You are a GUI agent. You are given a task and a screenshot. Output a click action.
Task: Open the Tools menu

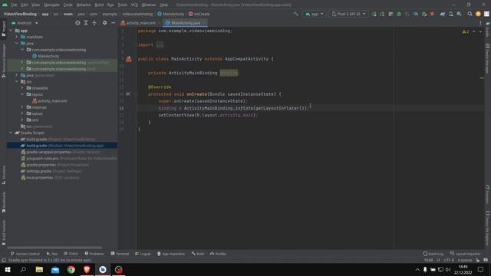(x=123, y=5)
